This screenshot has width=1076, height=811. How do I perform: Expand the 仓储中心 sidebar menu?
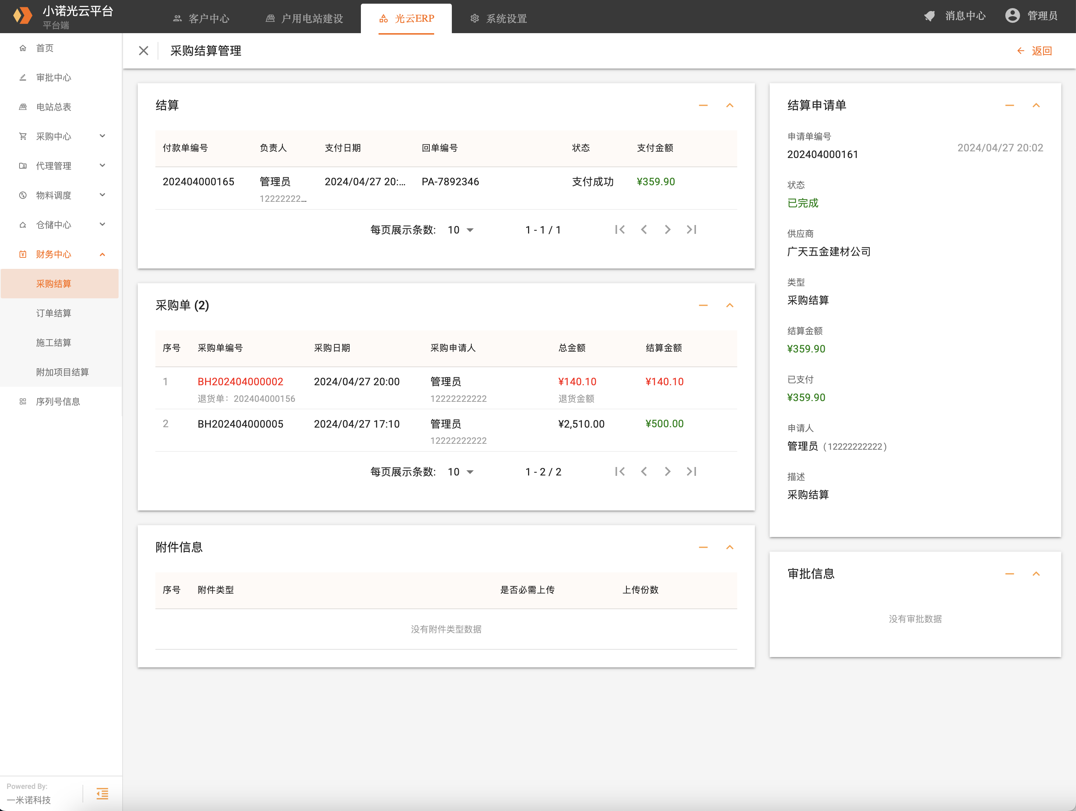[x=61, y=225]
